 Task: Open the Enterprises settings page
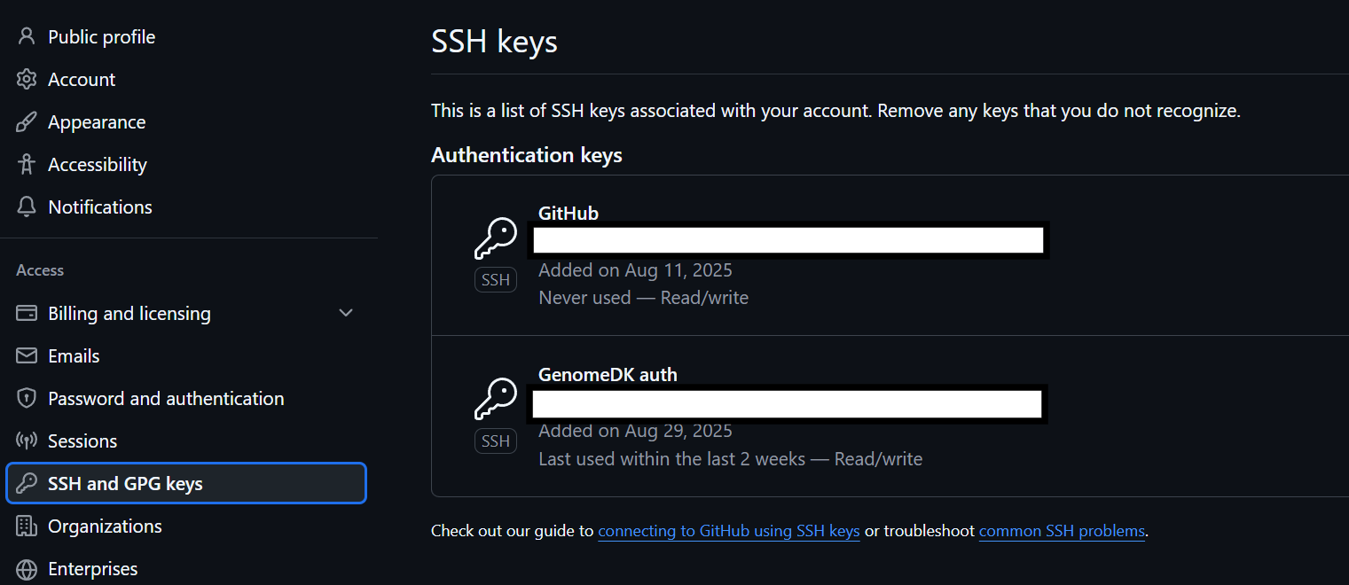93,568
